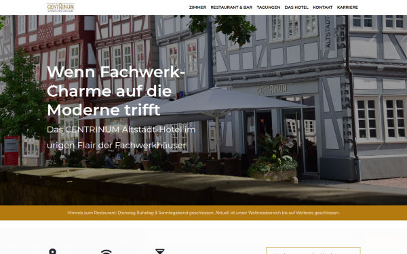Click the cocktail glass icon

(x=160, y=251)
